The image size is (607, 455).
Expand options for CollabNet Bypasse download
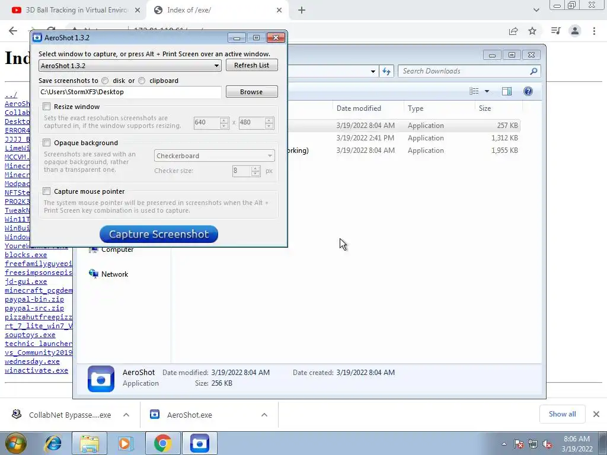(x=126, y=415)
